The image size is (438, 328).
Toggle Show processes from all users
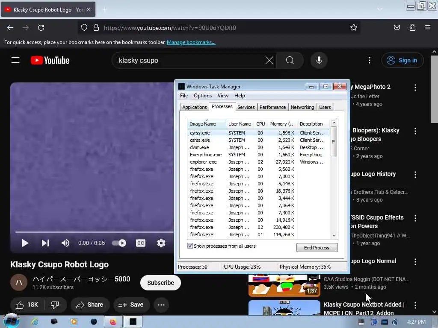[x=190, y=246]
